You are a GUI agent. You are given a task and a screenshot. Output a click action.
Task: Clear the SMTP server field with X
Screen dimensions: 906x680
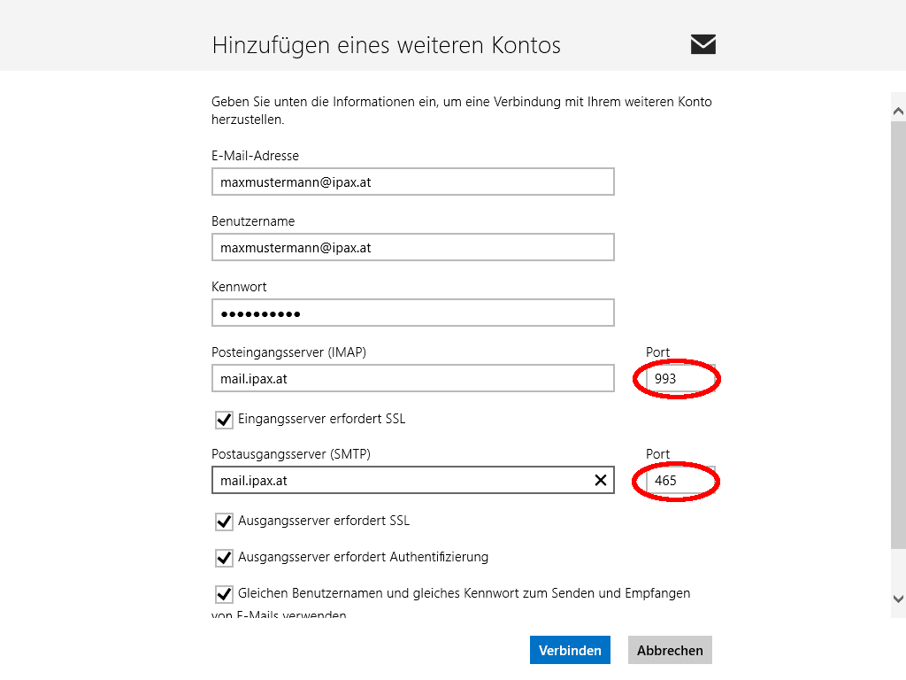[600, 481]
